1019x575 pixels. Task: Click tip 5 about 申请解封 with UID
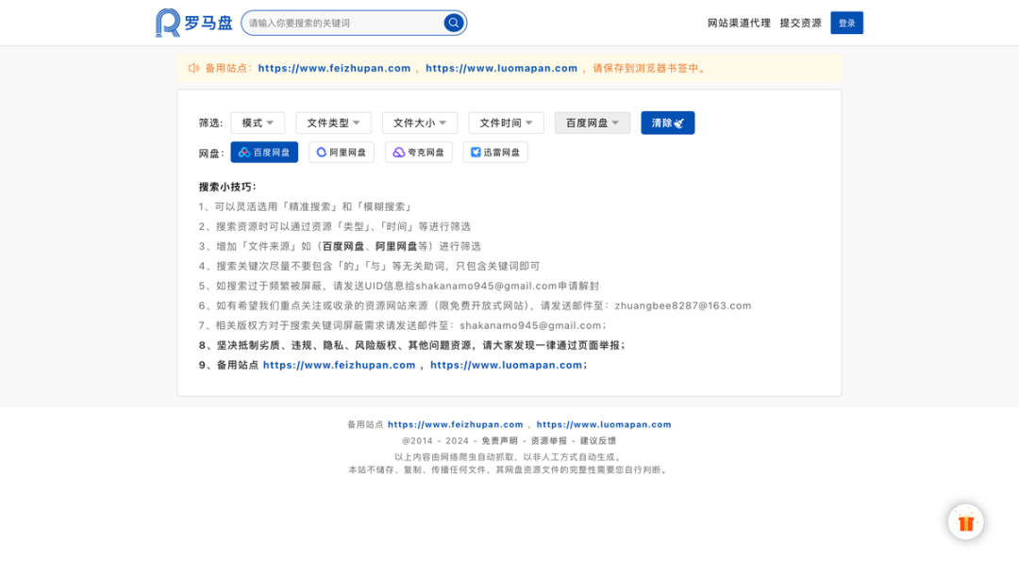[x=399, y=287]
